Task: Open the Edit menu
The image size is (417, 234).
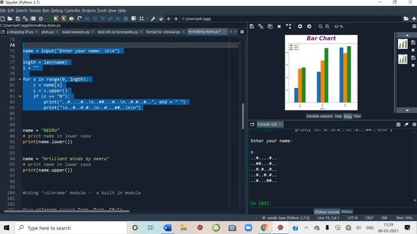Action: click(x=10, y=10)
